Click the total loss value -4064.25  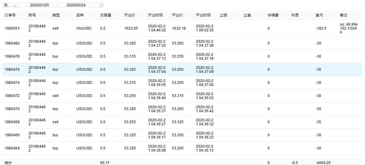pos(324,163)
